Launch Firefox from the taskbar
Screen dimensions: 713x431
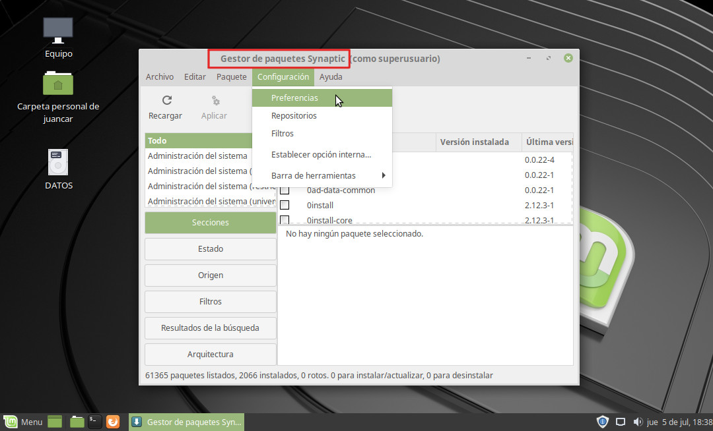(113, 422)
